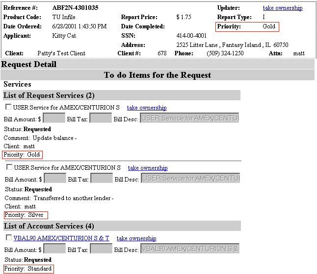Select the Priority: Silver text
Viewport: 317px width, 274px height.
[x=24, y=215]
